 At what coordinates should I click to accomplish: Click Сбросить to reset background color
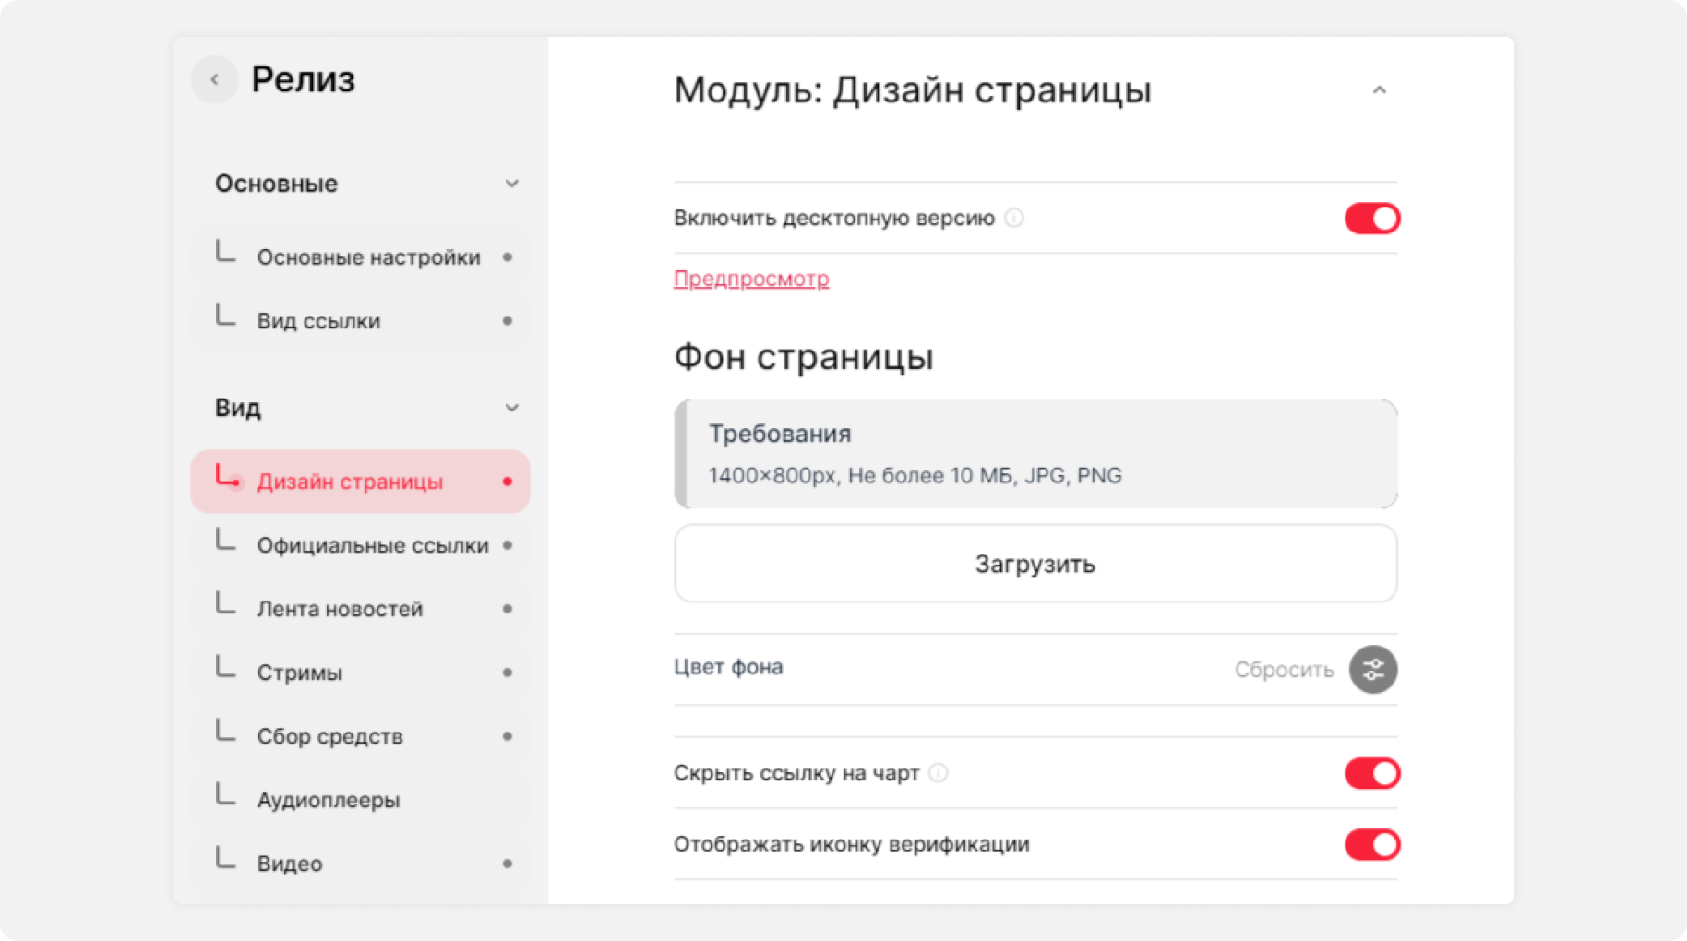pyautogui.click(x=1285, y=670)
